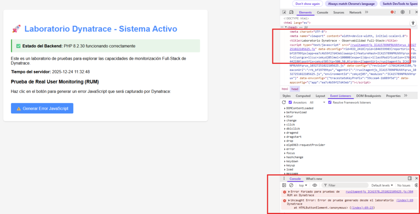Click the Don't show again button
This screenshot has width=420, height=214.
[307, 4]
